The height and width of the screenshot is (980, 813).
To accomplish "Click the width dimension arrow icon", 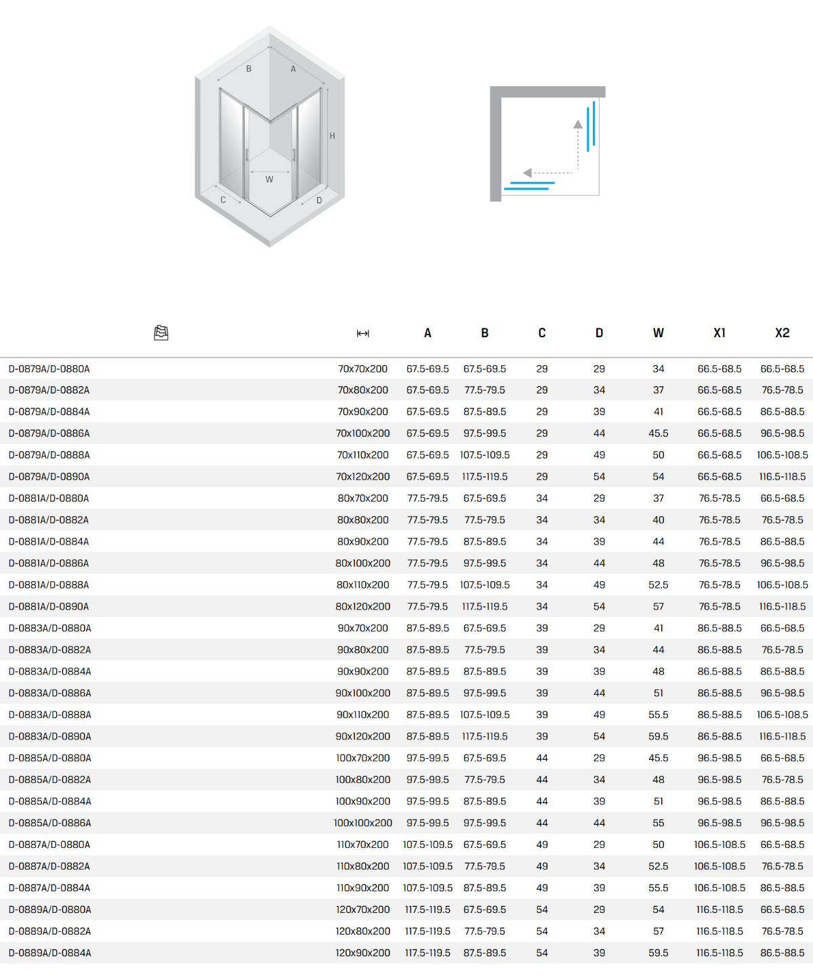I will tap(362, 333).
